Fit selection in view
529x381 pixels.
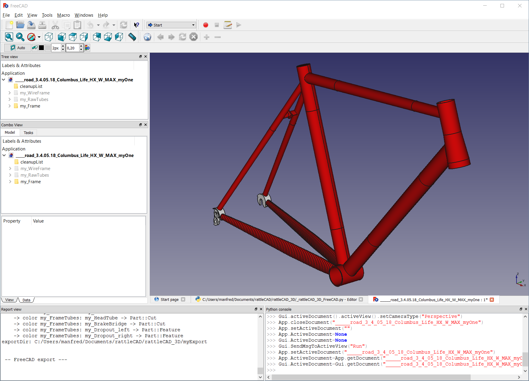(20, 37)
